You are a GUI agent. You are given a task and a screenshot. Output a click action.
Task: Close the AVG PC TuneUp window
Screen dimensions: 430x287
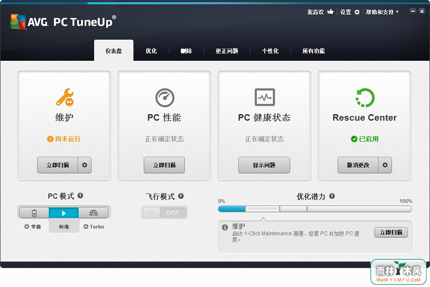coord(422,11)
